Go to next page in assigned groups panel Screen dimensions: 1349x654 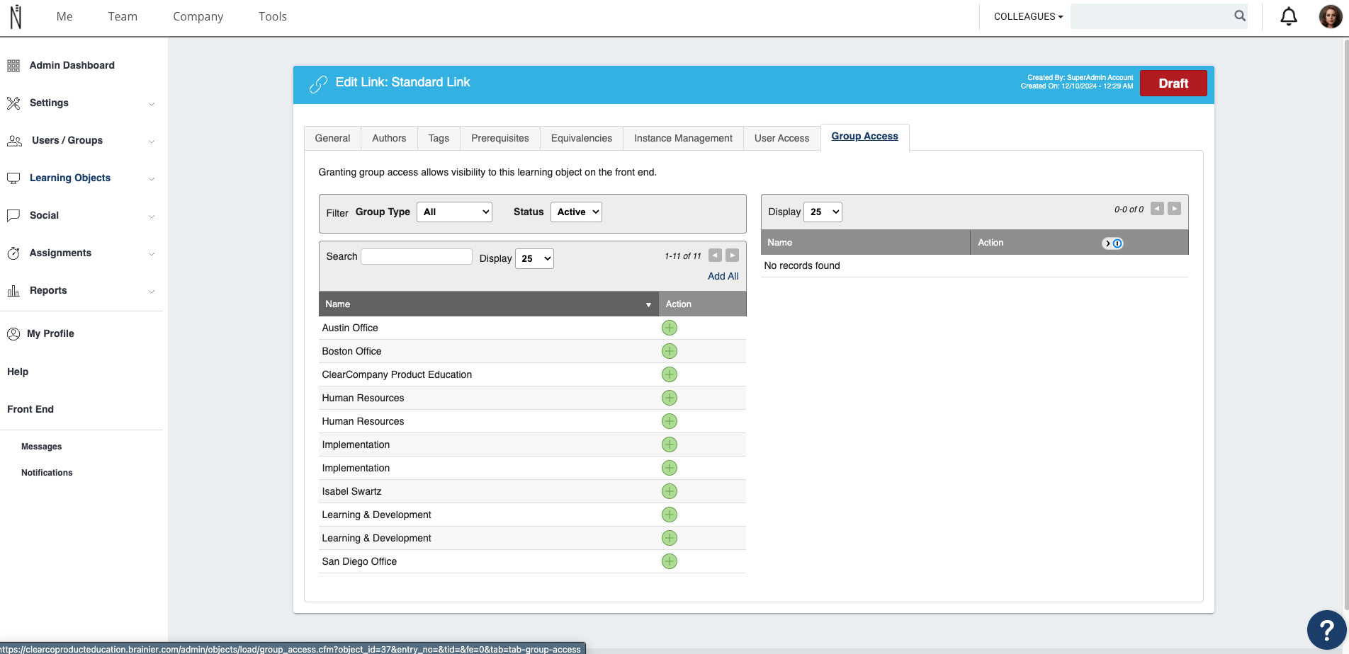click(x=1175, y=209)
